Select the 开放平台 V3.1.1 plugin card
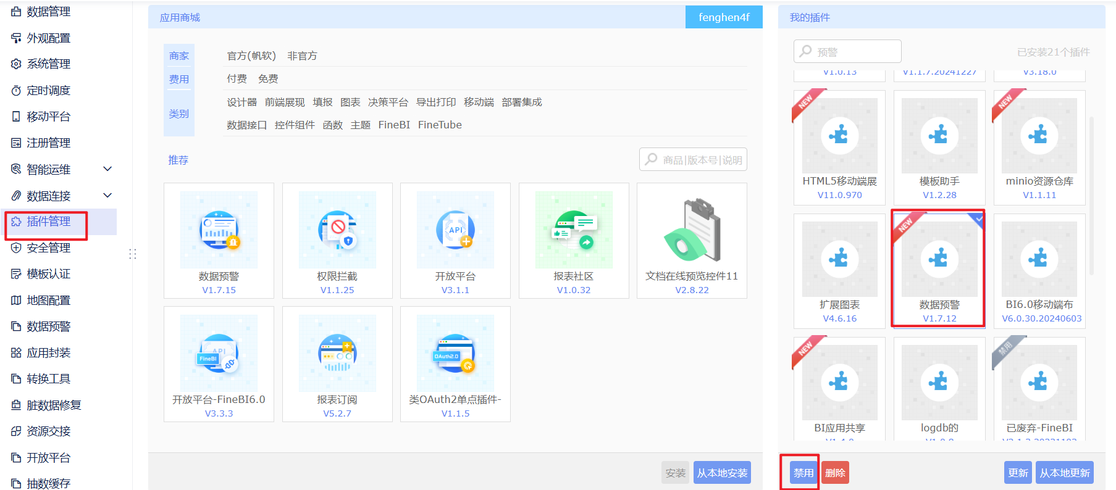Image resolution: width=1116 pixels, height=490 pixels. (455, 241)
